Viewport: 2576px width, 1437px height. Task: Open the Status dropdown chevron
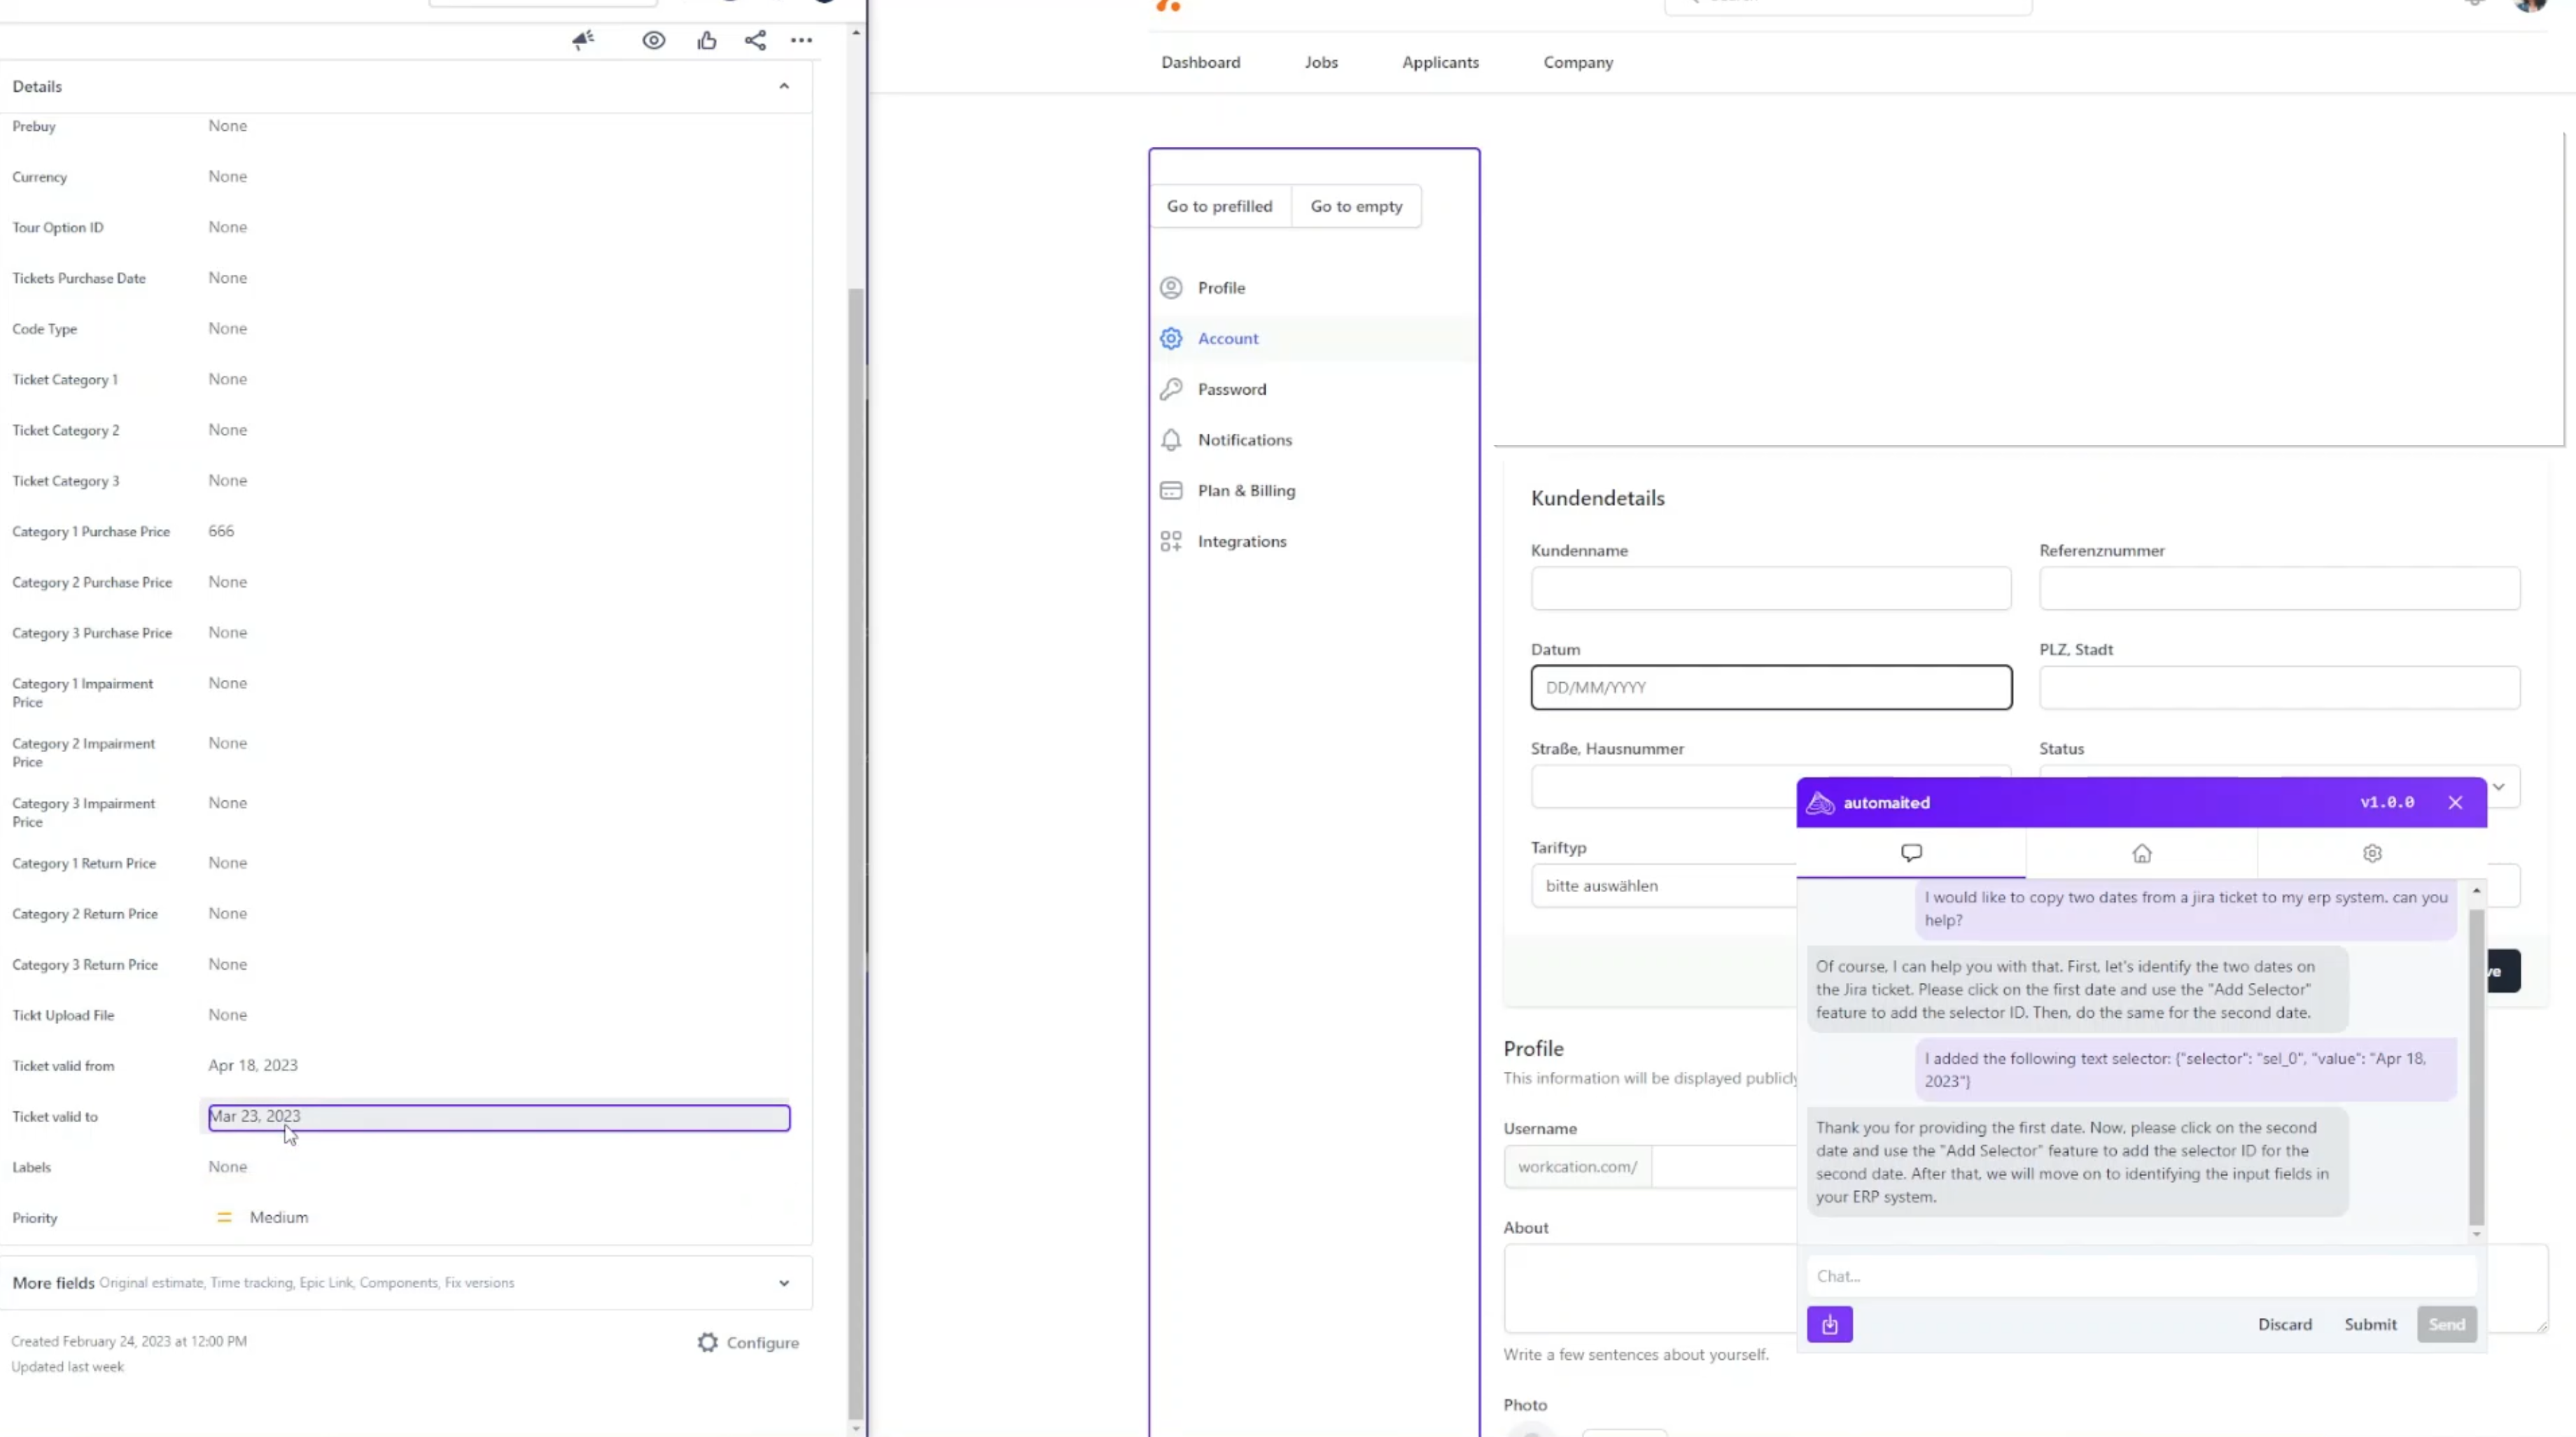2498,786
